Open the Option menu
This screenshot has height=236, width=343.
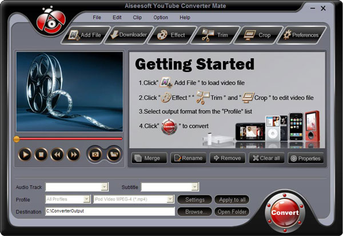(x=161, y=17)
